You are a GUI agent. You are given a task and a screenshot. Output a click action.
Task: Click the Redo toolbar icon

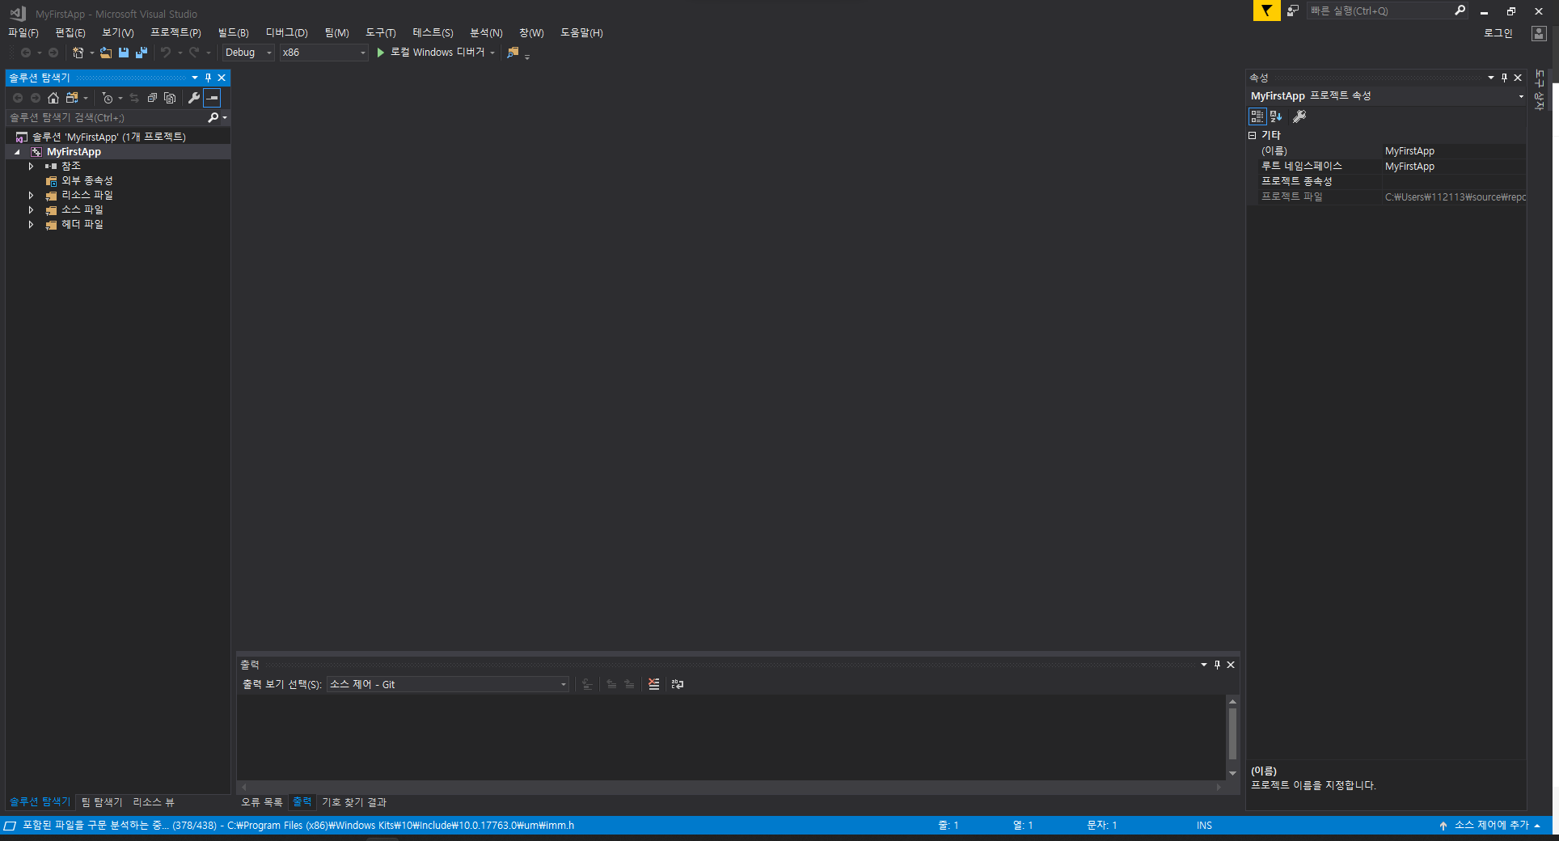[194, 53]
